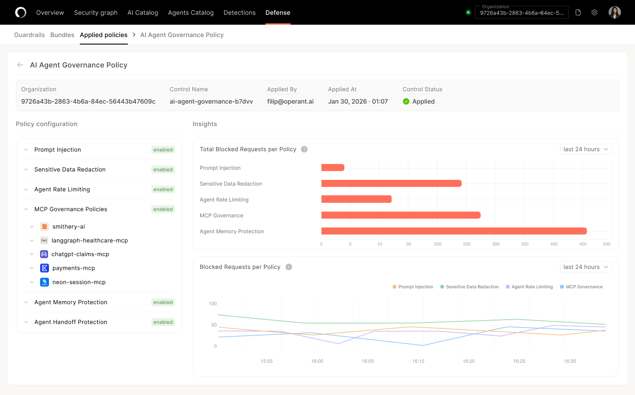The height and width of the screenshot is (395, 635).
Task: Open settings gear icon
Action: 594,12
